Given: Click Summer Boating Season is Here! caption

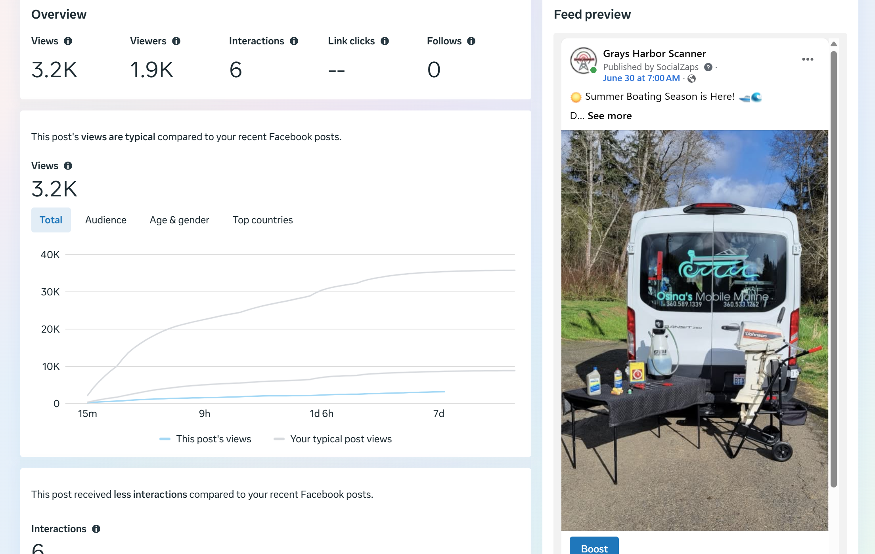Looking at the screenshot, I should point(660,97).
